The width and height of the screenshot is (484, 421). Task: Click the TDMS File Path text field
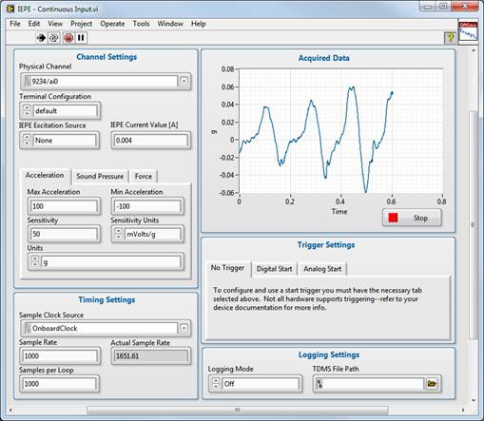369,384
